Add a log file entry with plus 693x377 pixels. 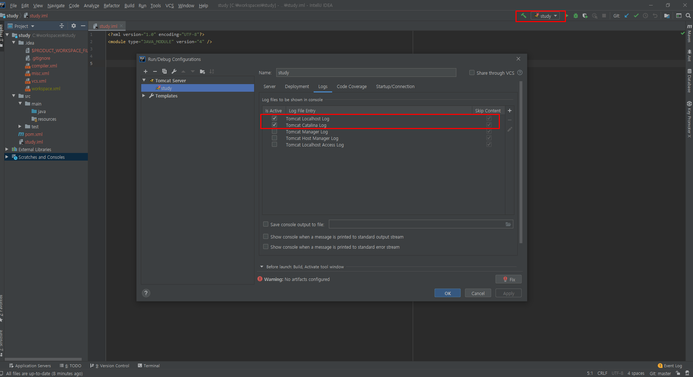click(510, 111)
